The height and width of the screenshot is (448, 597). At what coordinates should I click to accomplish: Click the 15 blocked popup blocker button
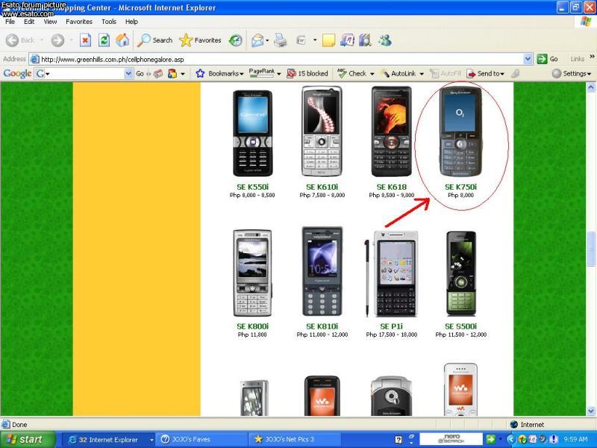[x=307, y=73]
